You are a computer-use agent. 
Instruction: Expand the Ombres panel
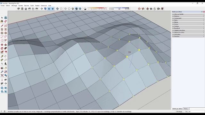pyautogui.click(x=188, y=26)
